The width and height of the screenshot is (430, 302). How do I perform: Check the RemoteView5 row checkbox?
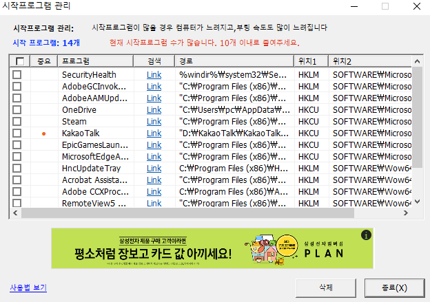[x=17, y=203]
